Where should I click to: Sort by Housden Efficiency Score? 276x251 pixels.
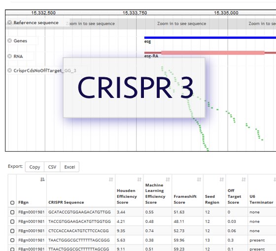point(139,180)
